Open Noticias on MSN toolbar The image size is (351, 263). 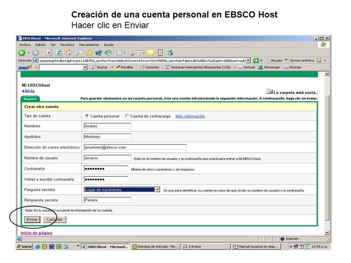pyautogui.click(x=292, y=67)
